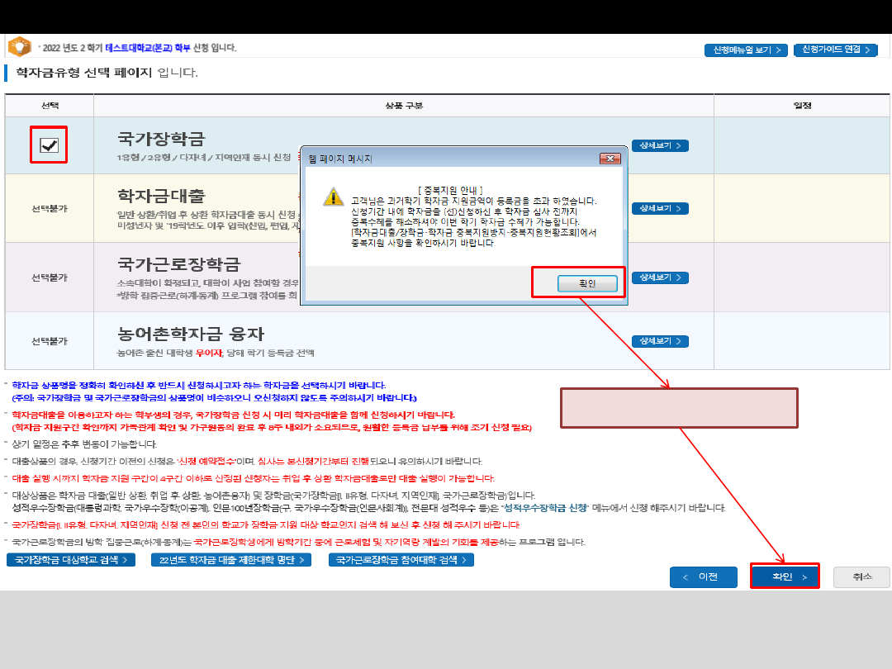View 상세보기 for 학자금대출
The height and width of the screenshot is (669, 892).
660,208
